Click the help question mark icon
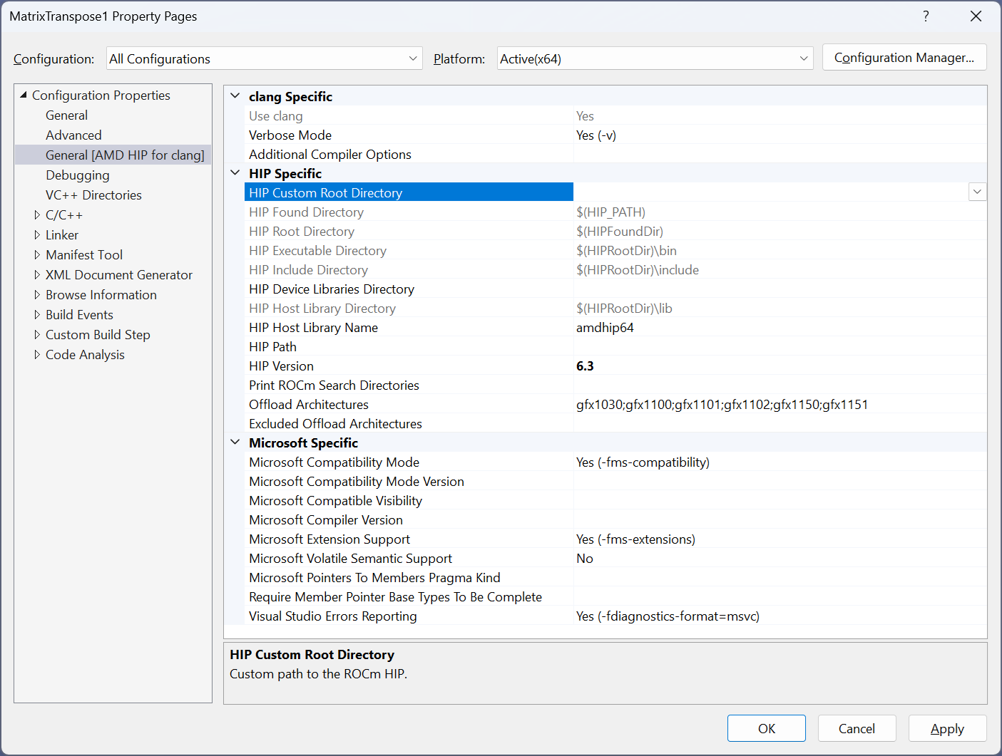The image size is (1002, 756). click(x=926, y=16)
